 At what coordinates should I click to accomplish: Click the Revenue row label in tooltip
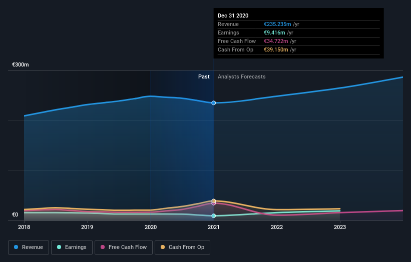click(x=228, y=24)
